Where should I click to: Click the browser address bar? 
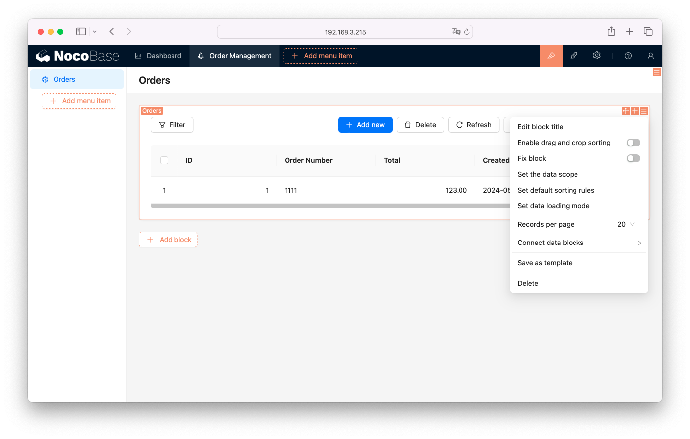(x=345, y=32)
